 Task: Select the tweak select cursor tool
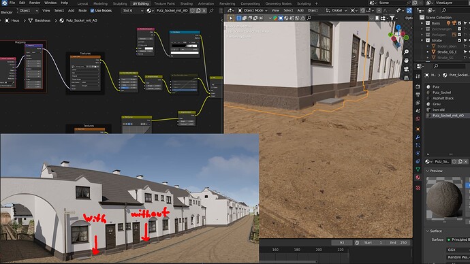231,18
